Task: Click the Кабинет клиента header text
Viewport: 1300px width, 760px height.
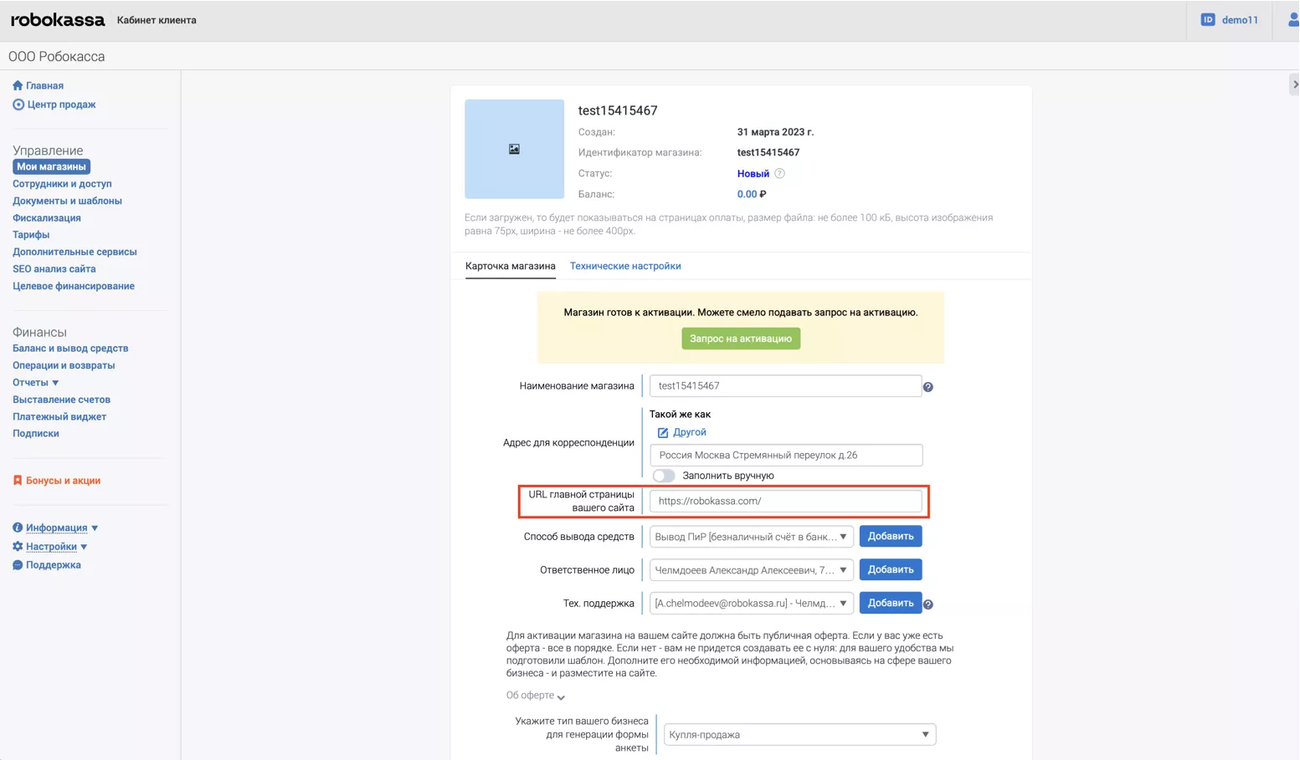Action: click(157, 20)
